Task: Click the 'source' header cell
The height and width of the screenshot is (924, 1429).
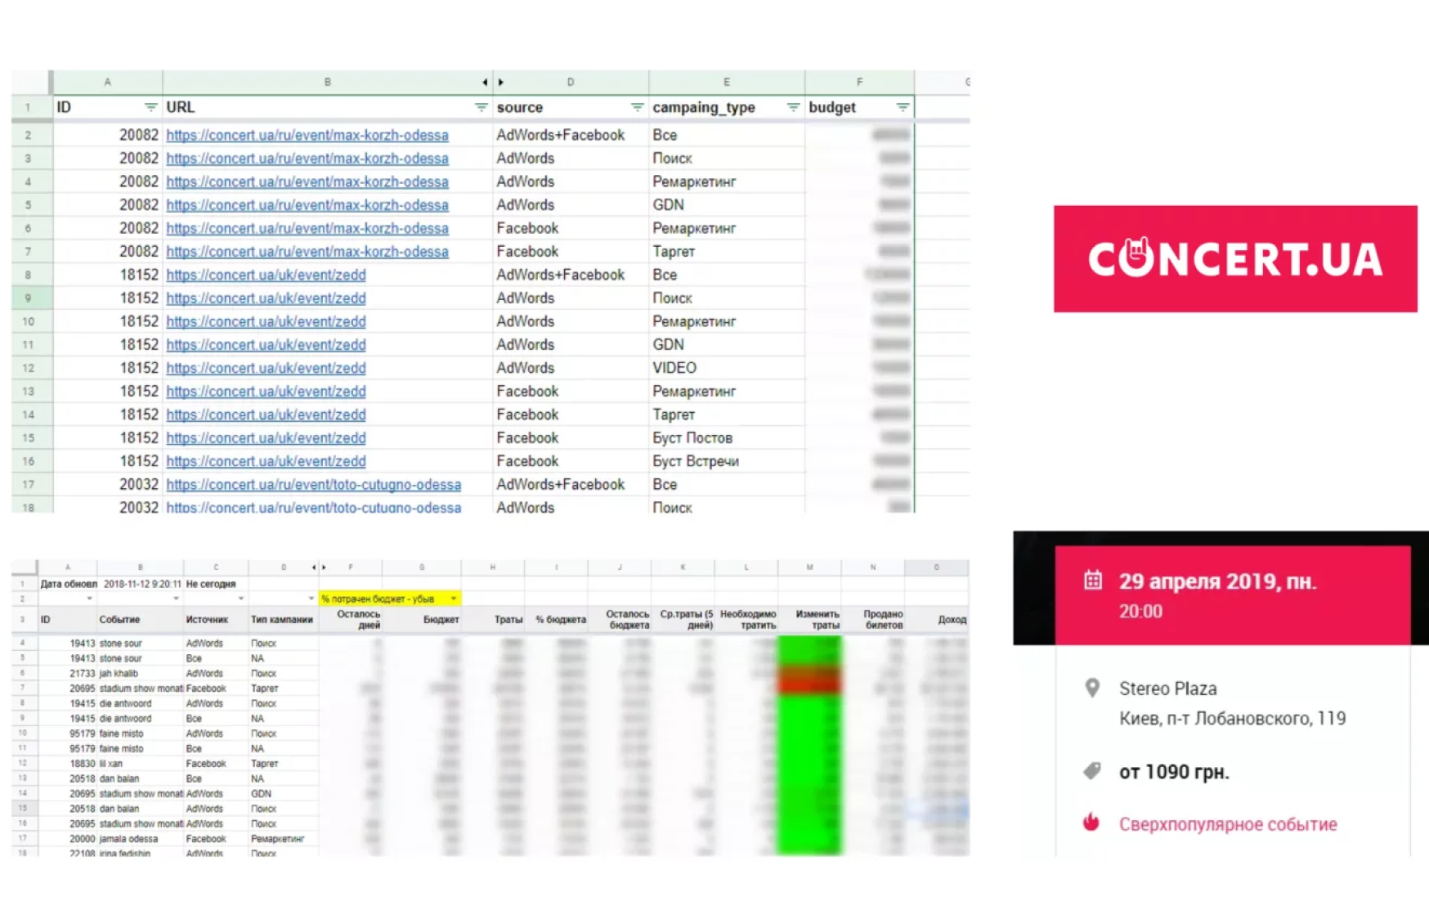Action: coord(570,107)
